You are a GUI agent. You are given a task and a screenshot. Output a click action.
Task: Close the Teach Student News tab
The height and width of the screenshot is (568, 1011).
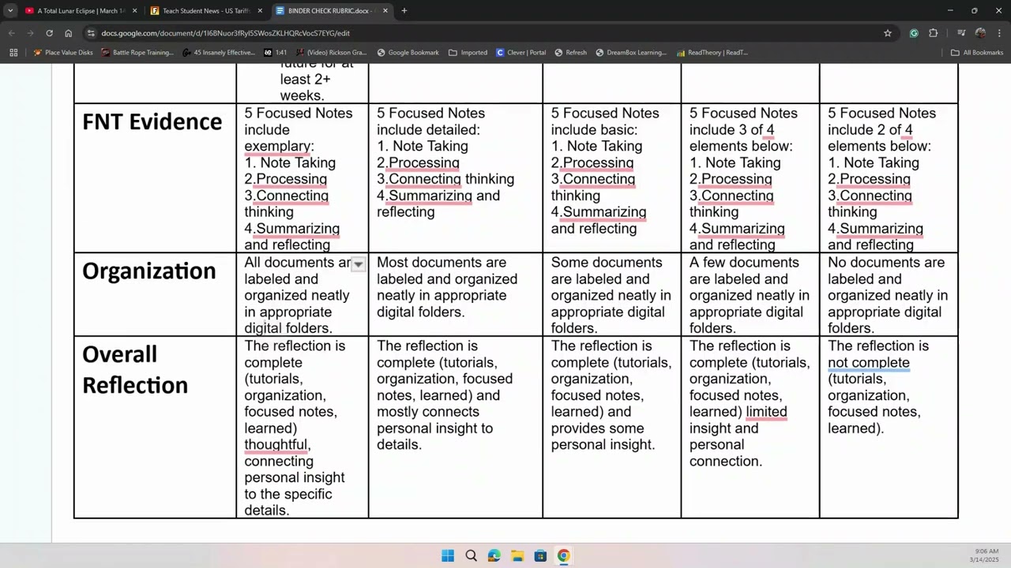[260, 11]
